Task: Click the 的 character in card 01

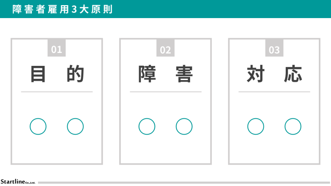Action: click(75, 74)
